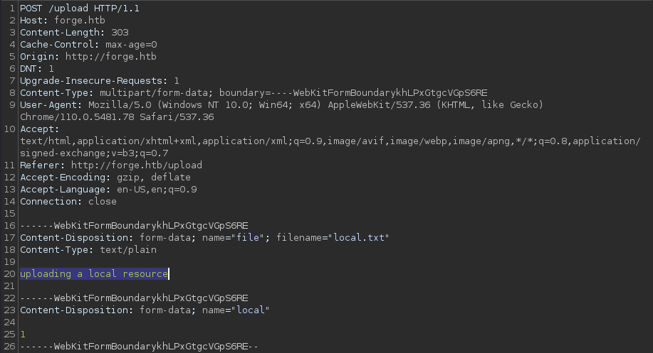The width and height of the screenshot is (653, 353).
Task: Click the DNT header line
Action: [x=37, y=68]
